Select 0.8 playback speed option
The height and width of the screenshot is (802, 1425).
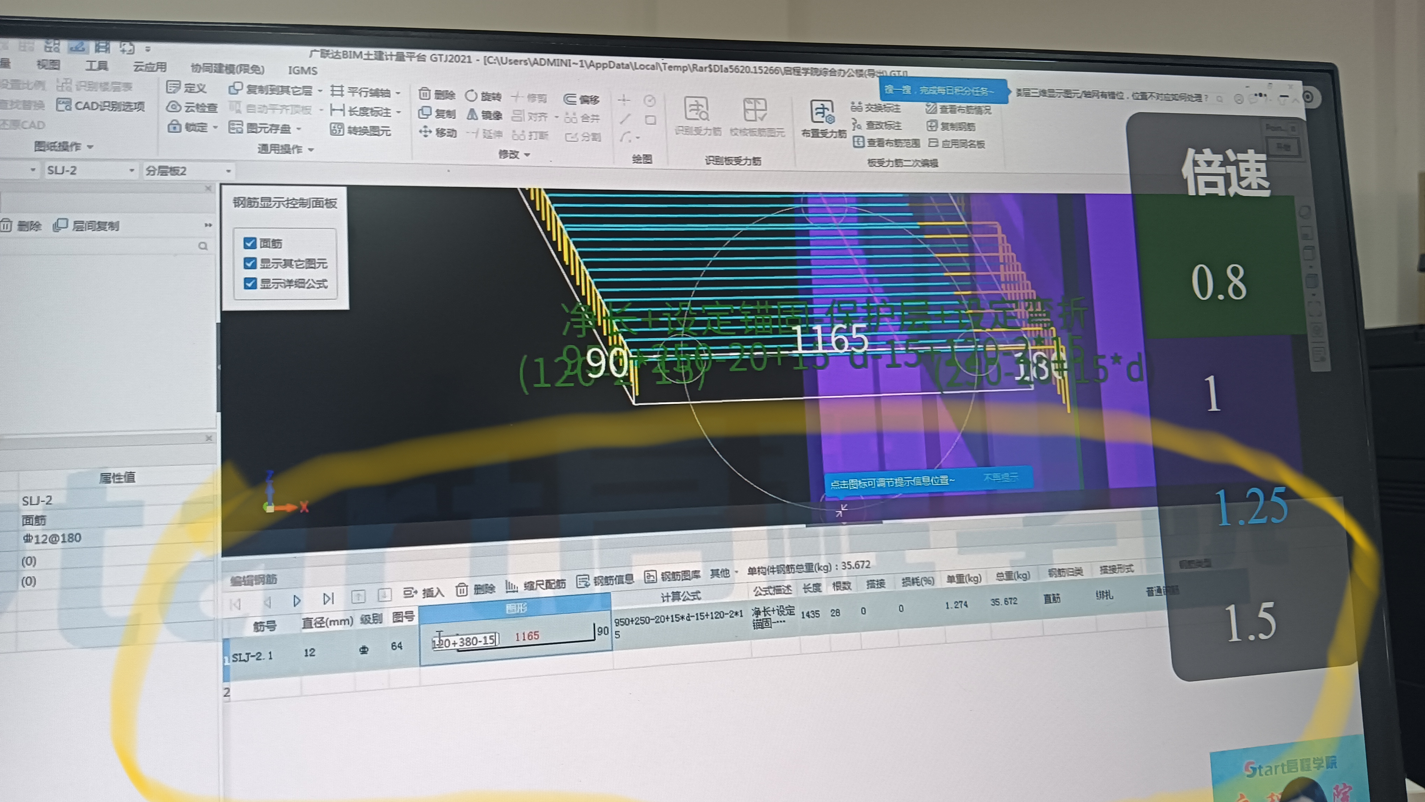click(1219, 283)
